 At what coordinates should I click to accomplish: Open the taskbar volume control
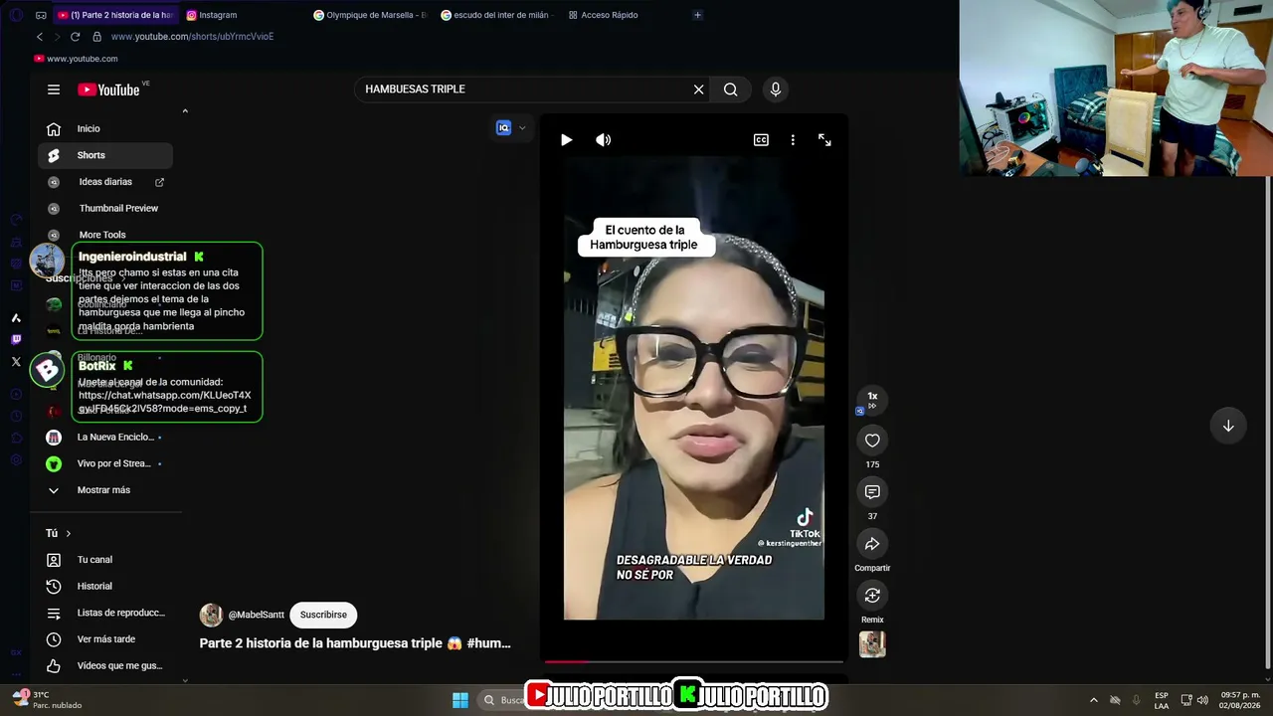click(1202, 700)
